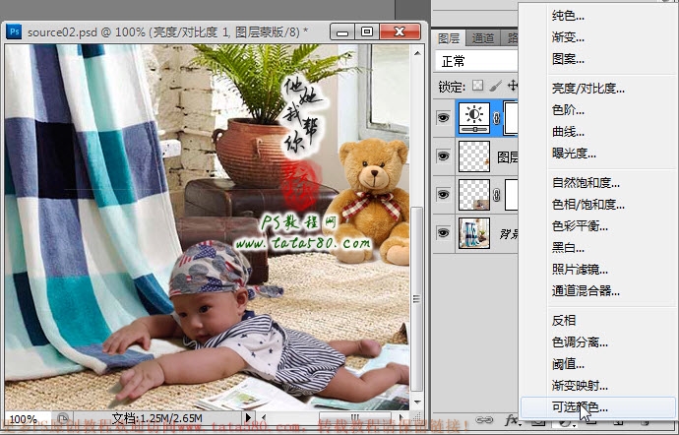Click the vertical scrollbar down arrow

point(417,403)
